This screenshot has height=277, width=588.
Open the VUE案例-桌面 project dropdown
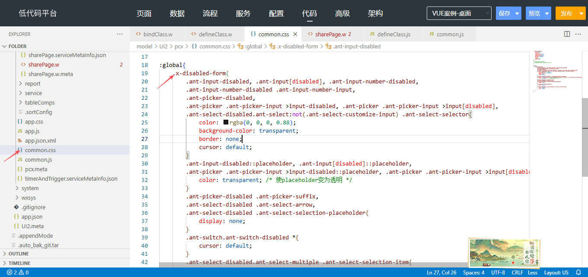pos(459,13)
